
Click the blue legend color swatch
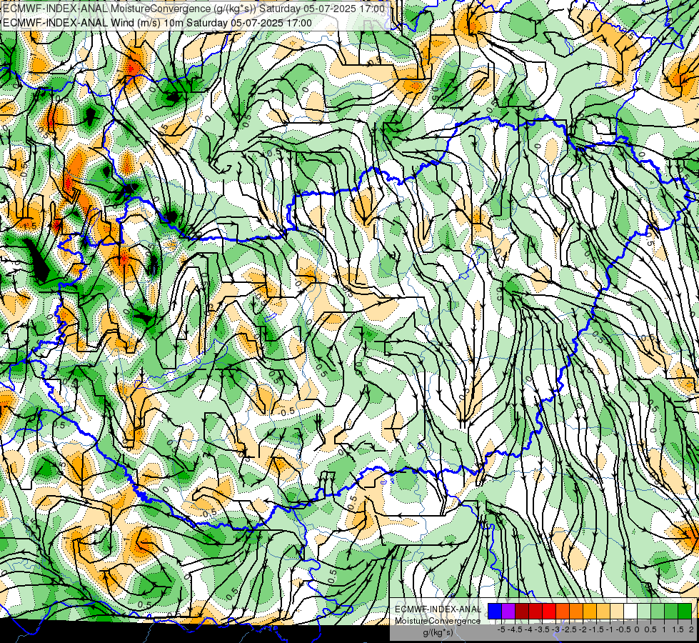point(495,612)
